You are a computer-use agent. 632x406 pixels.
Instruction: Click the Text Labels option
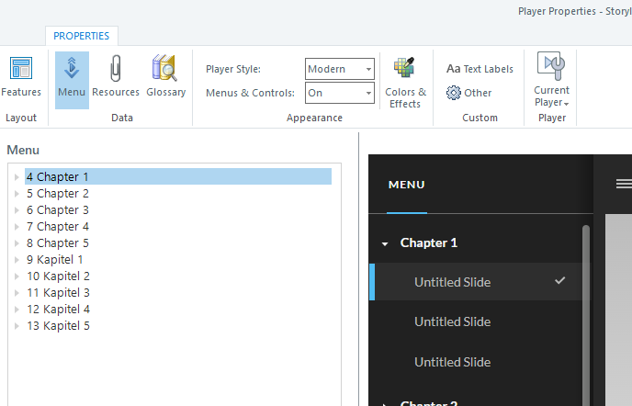click(x=480, y=69)
